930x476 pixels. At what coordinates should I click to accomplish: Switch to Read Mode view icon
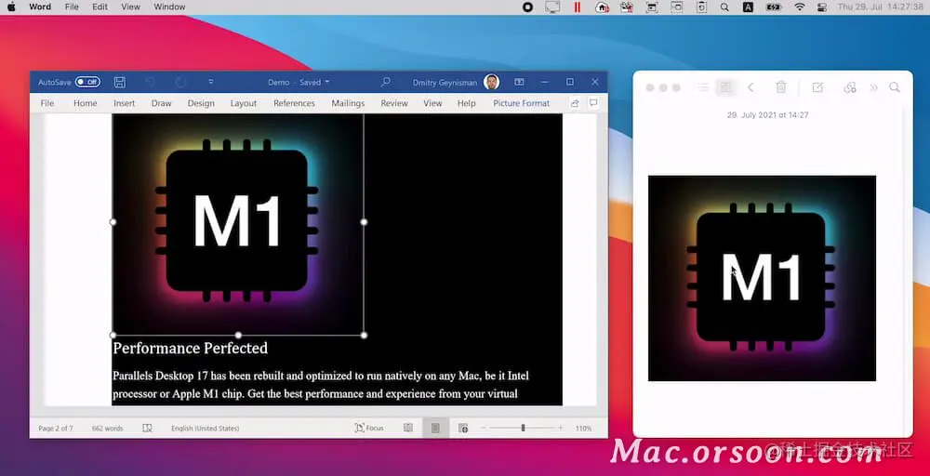point(408,428)
